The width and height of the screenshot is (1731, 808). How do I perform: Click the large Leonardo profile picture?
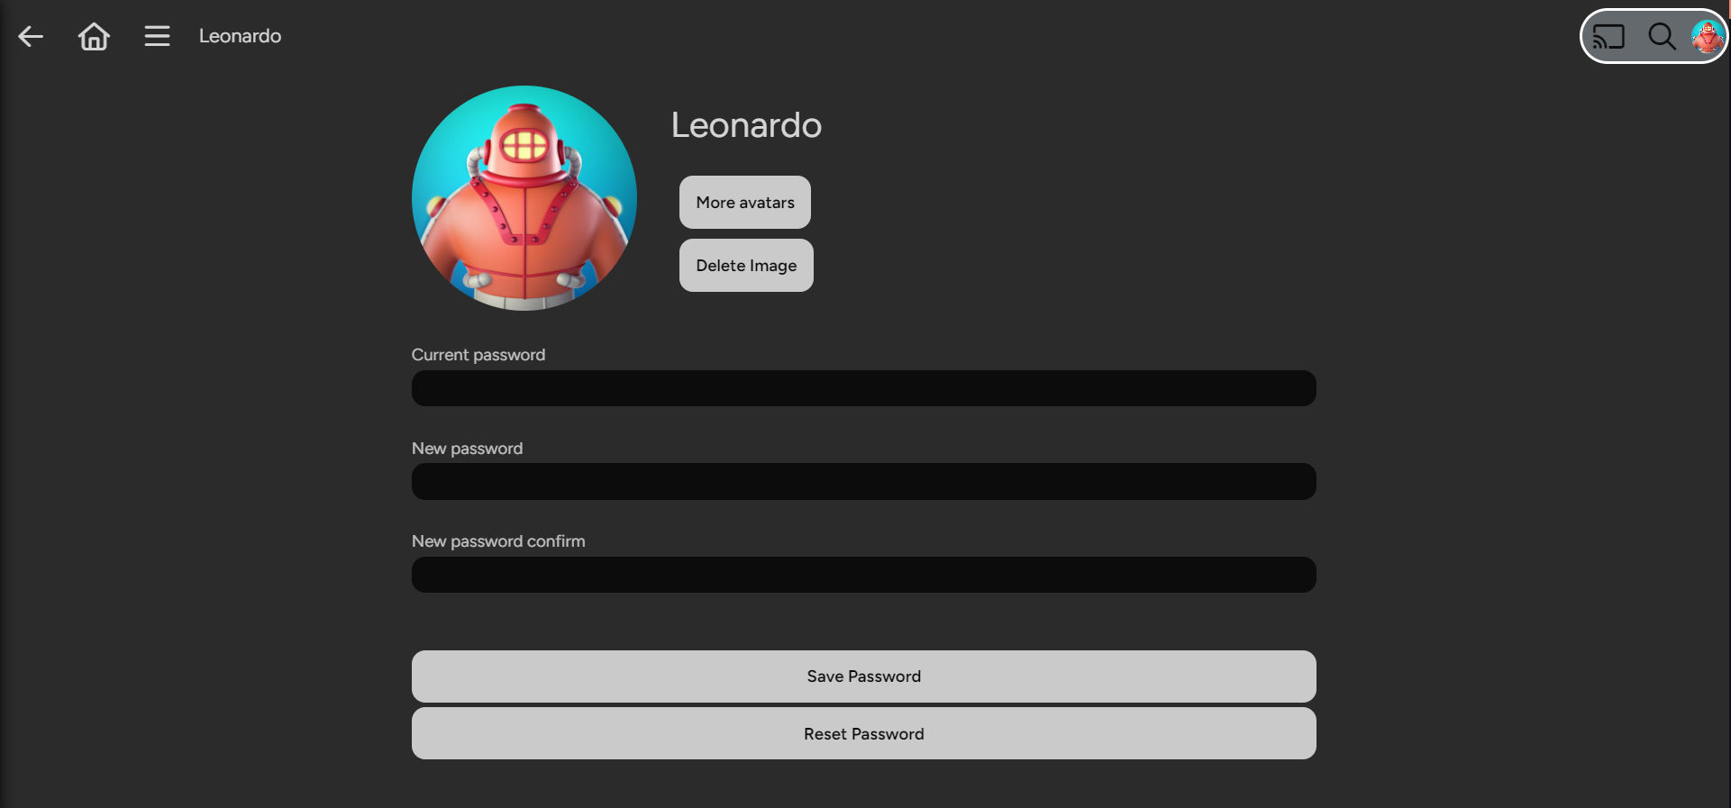(x=524, y=198)
